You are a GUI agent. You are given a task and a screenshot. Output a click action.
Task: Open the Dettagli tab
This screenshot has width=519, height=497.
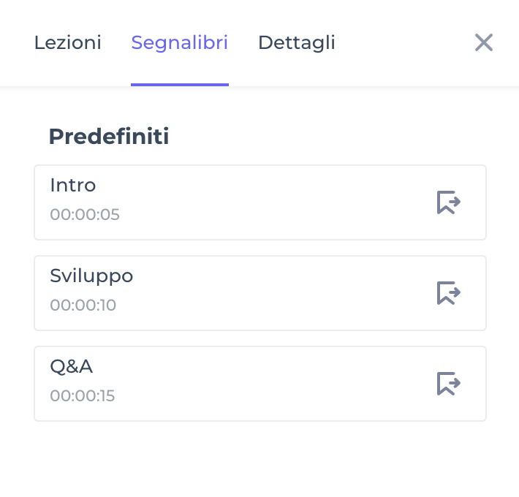click(x=297, y=42)
